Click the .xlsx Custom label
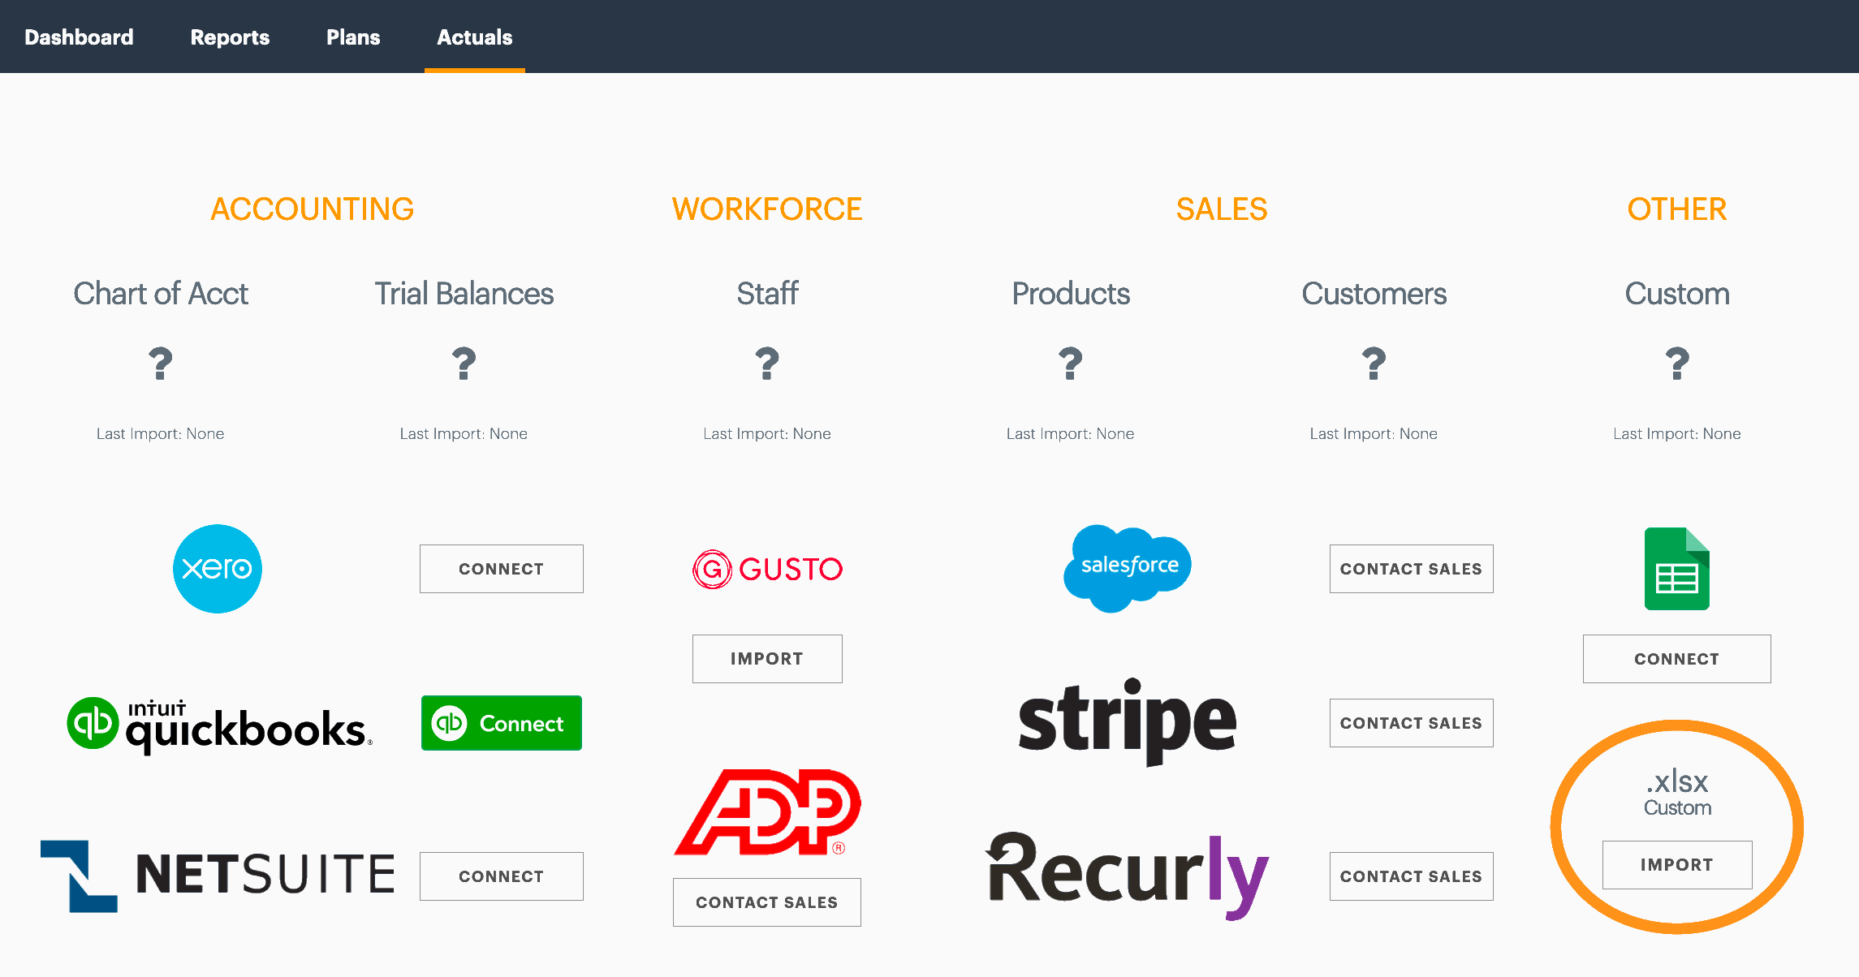The image size is (1859, 977). pos(1677,792)
